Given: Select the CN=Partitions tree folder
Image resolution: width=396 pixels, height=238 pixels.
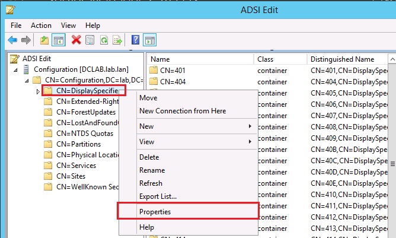Looking at the screenshot, I should pyautogui.click(x=78, y=144).
